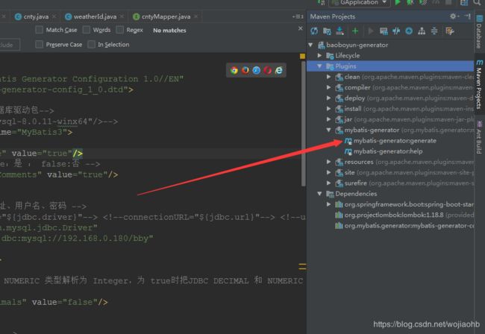This screenshot has height=334, width=485.
Task: Collapse Dependencies node arrow
Action: [x=320, y=194]
